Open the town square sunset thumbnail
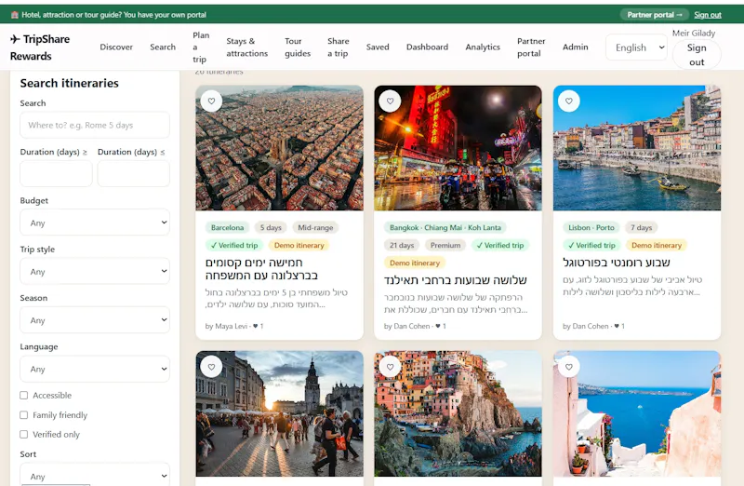 pos(280,413)
